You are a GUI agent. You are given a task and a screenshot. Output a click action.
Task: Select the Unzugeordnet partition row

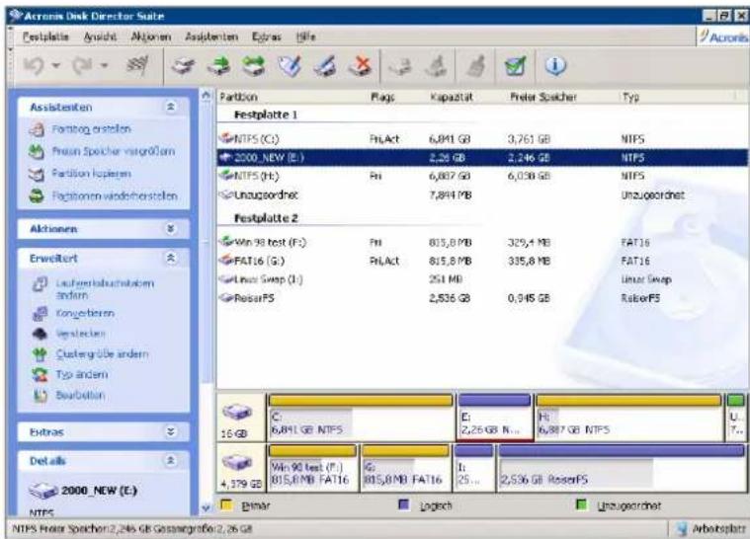click(482, 194)
